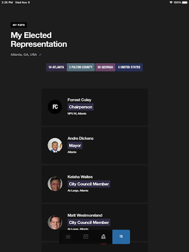Tap the FC initials avatar

pos(55,107)
